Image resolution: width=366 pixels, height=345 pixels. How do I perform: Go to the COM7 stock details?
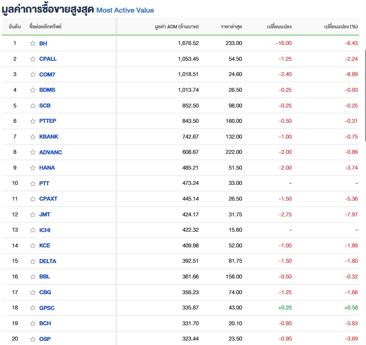click(x=47, y=74)
